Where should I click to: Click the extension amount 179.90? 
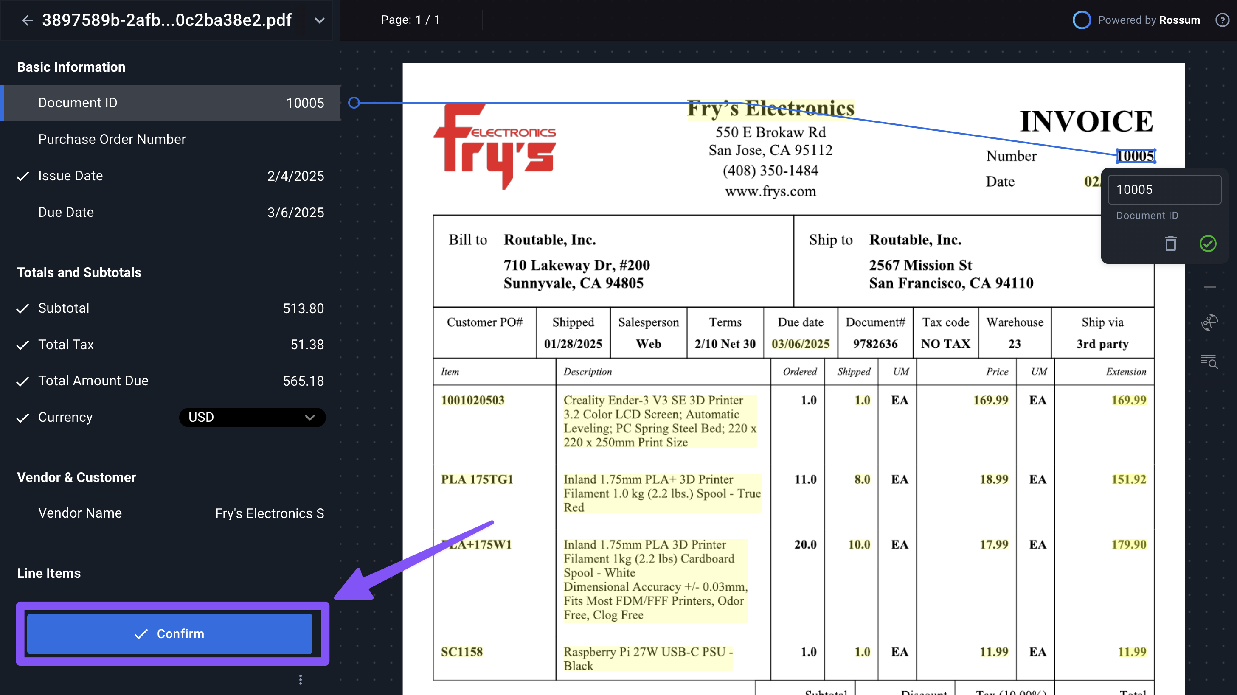1129,545
